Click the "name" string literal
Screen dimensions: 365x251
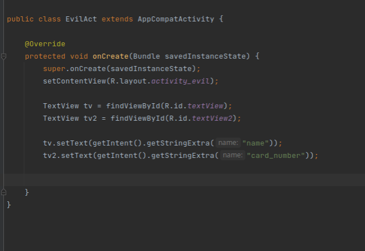(257, 143)
